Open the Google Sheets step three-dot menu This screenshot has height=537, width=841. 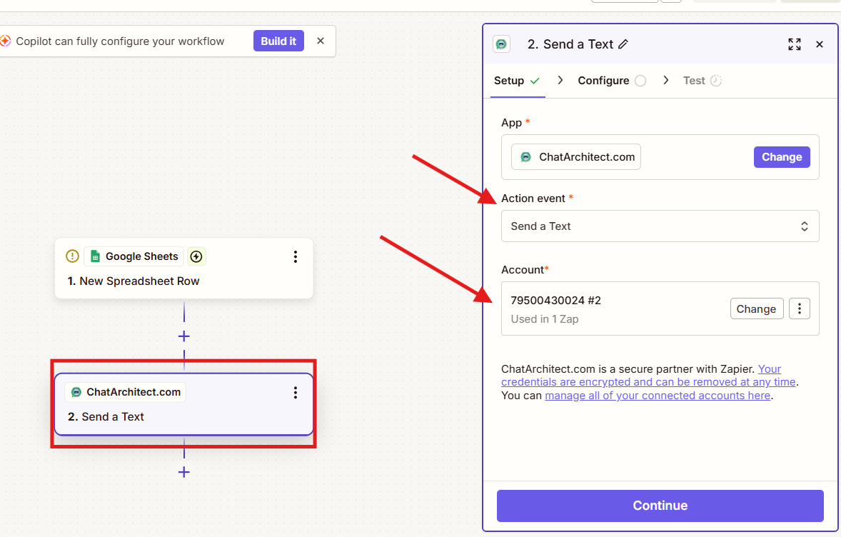pos(296,256)
